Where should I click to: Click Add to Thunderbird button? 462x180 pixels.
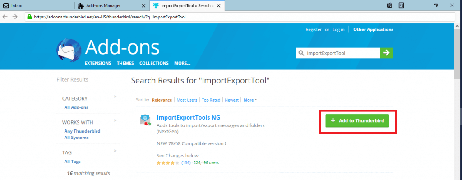[x=357, y=121]
